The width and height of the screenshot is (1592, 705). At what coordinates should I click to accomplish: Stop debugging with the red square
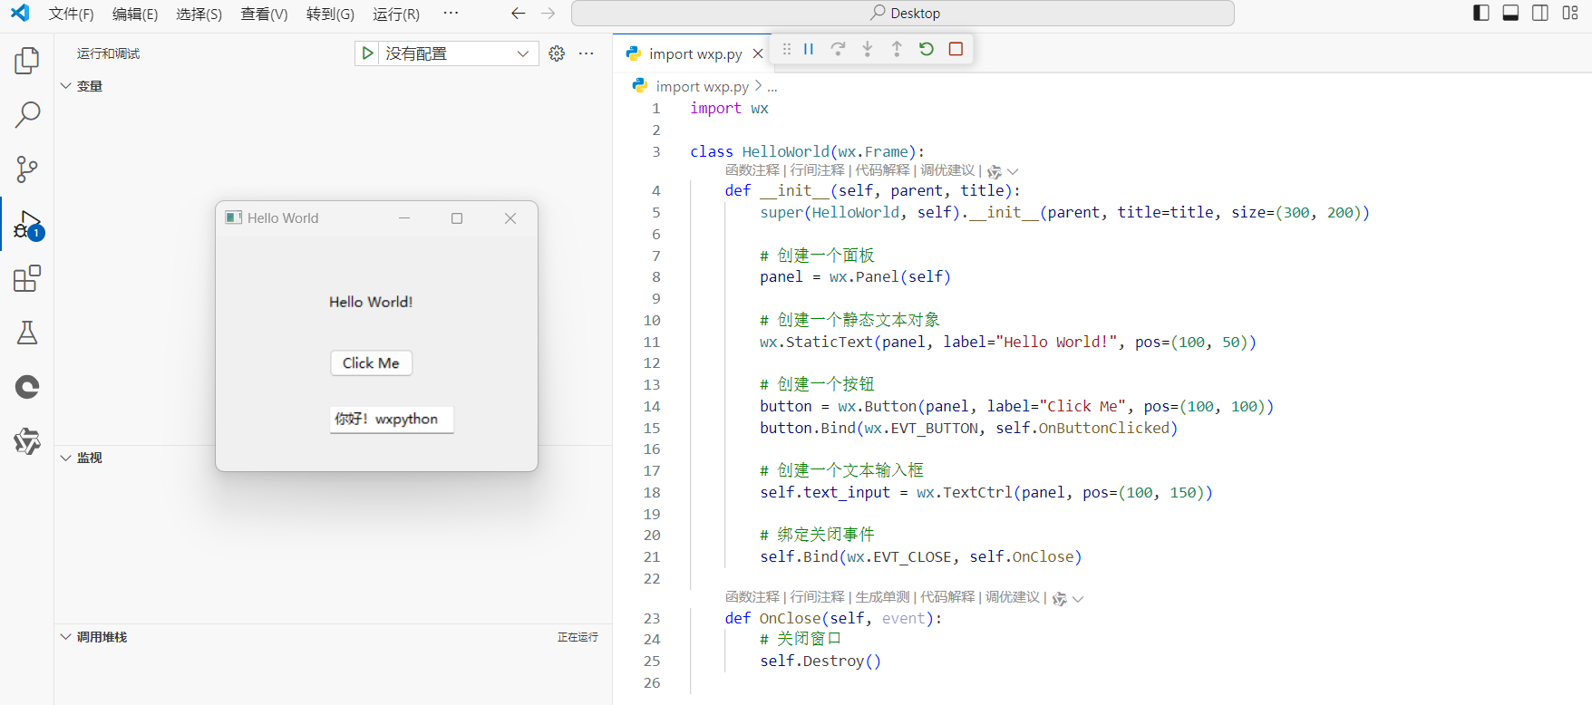[x=956, y=49]
